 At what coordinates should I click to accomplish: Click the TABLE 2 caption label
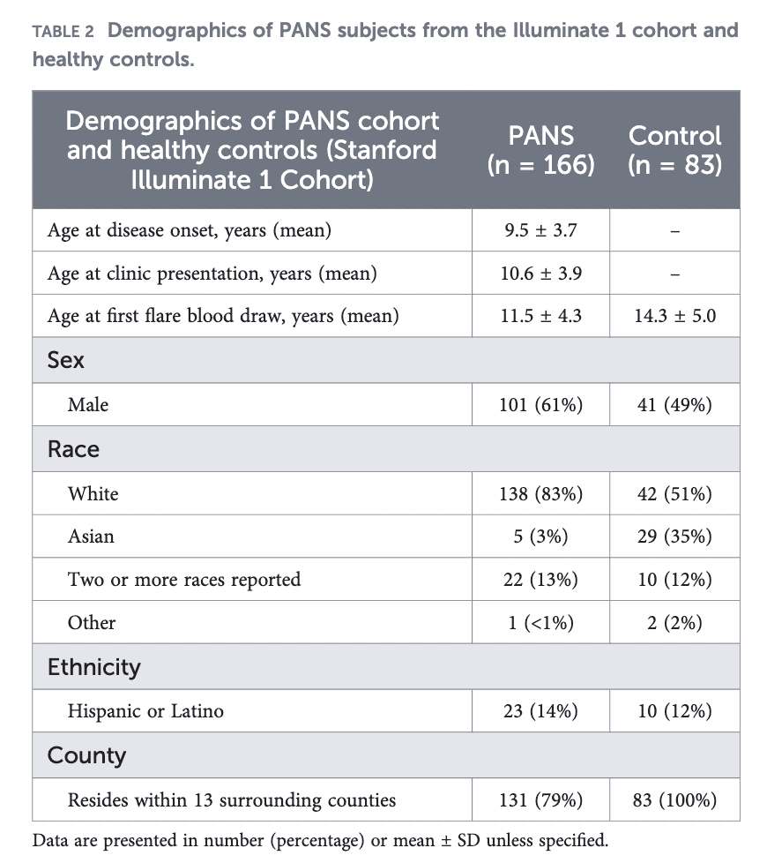[x=63, y=32]
